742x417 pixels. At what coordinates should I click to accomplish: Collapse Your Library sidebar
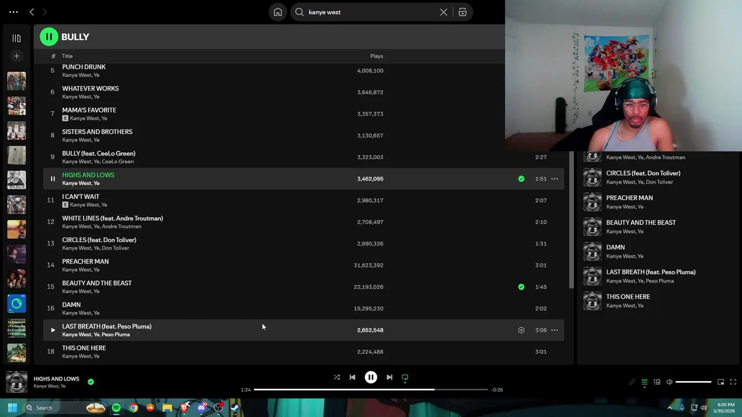tap(16, 38)
